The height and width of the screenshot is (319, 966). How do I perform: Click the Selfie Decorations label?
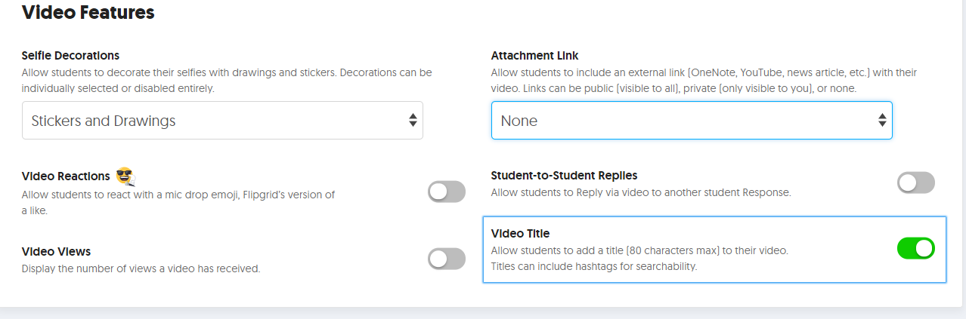point(71,56)
